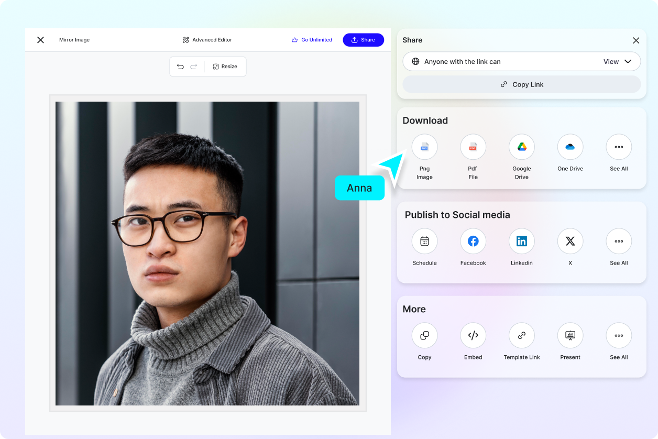Share the design on LinkedIn
658x439 pixels.
[x=521, y=241]
